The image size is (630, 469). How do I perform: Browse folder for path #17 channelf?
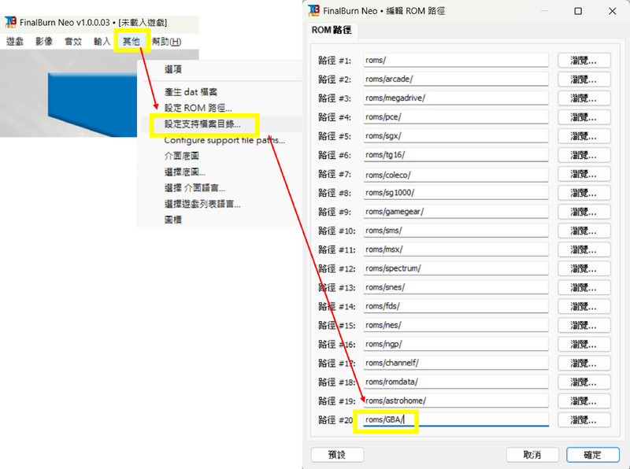coord(584,363)
